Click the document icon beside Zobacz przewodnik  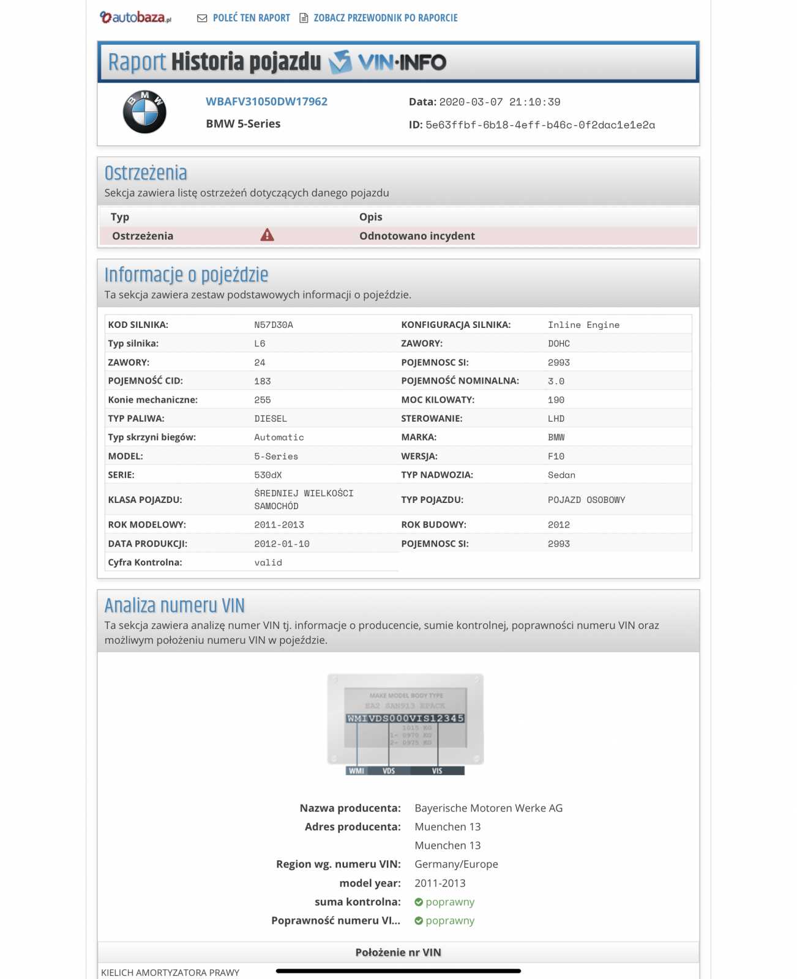tap(304, 18)
